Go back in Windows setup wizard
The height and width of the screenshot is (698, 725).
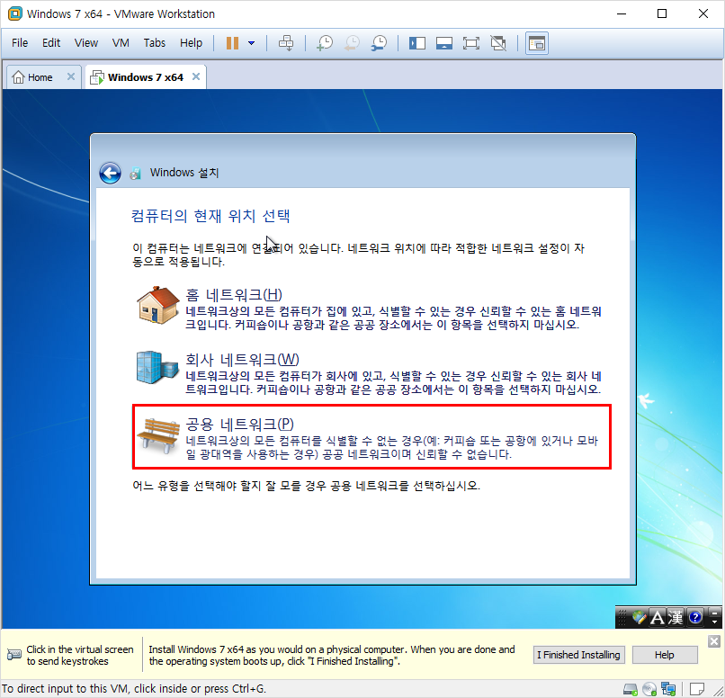coord(110,174)
